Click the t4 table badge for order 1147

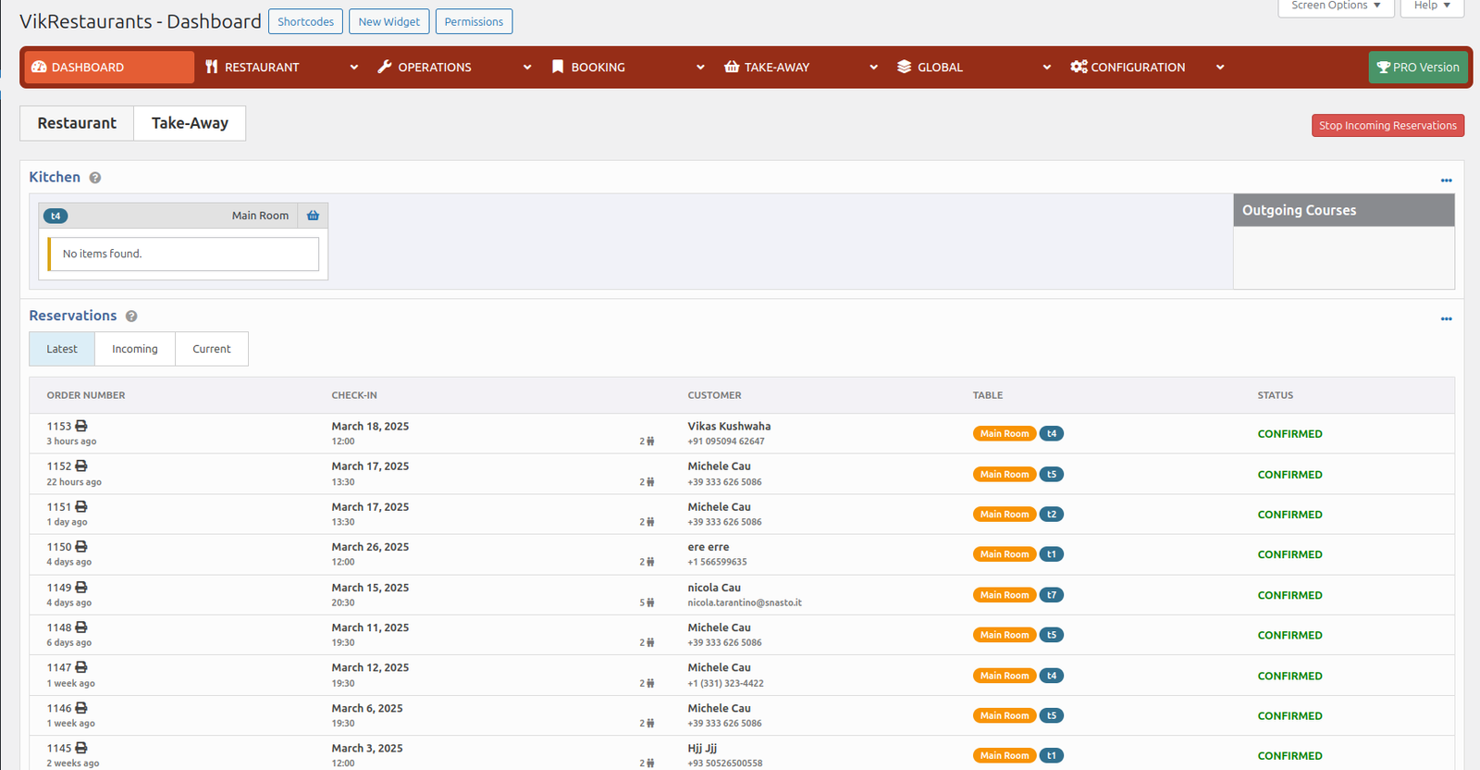(x=1052, y=676)
